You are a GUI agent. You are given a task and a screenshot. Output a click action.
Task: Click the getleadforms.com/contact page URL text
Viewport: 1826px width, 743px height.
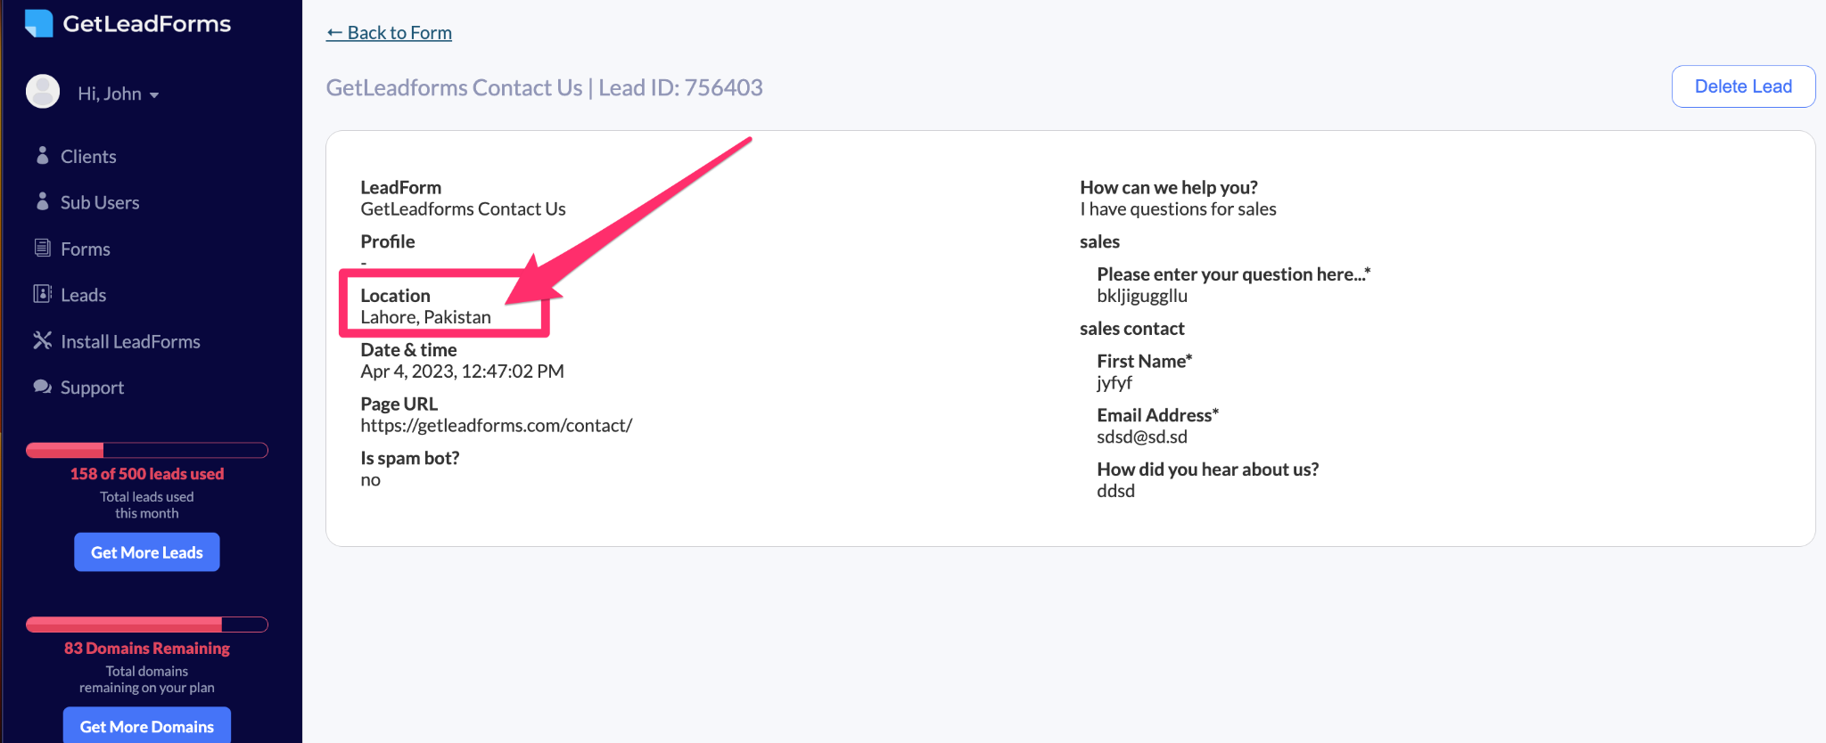(496, 426)
